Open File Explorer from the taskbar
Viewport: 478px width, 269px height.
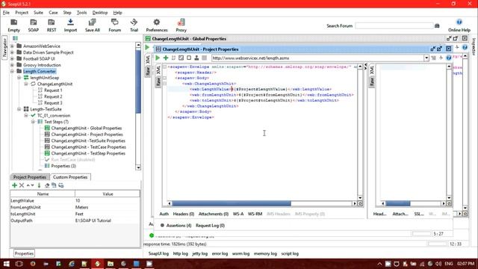pos(111,264)
